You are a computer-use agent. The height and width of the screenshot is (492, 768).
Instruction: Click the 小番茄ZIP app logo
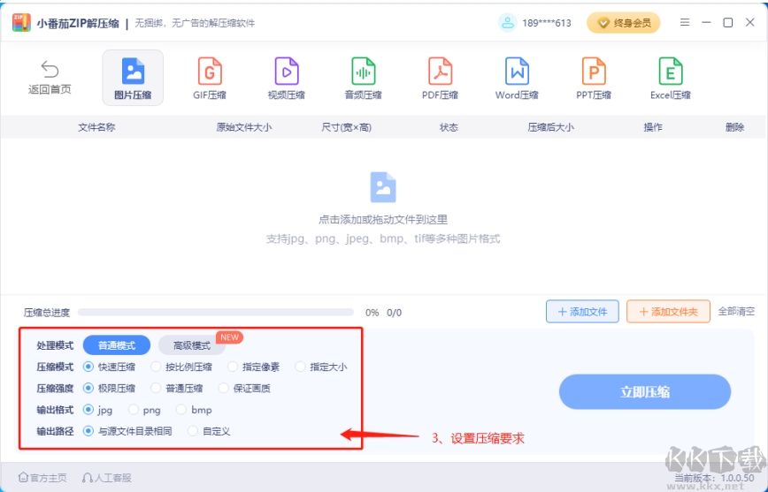[21, 22]
